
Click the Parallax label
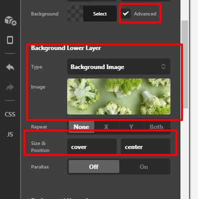point(40,166)
